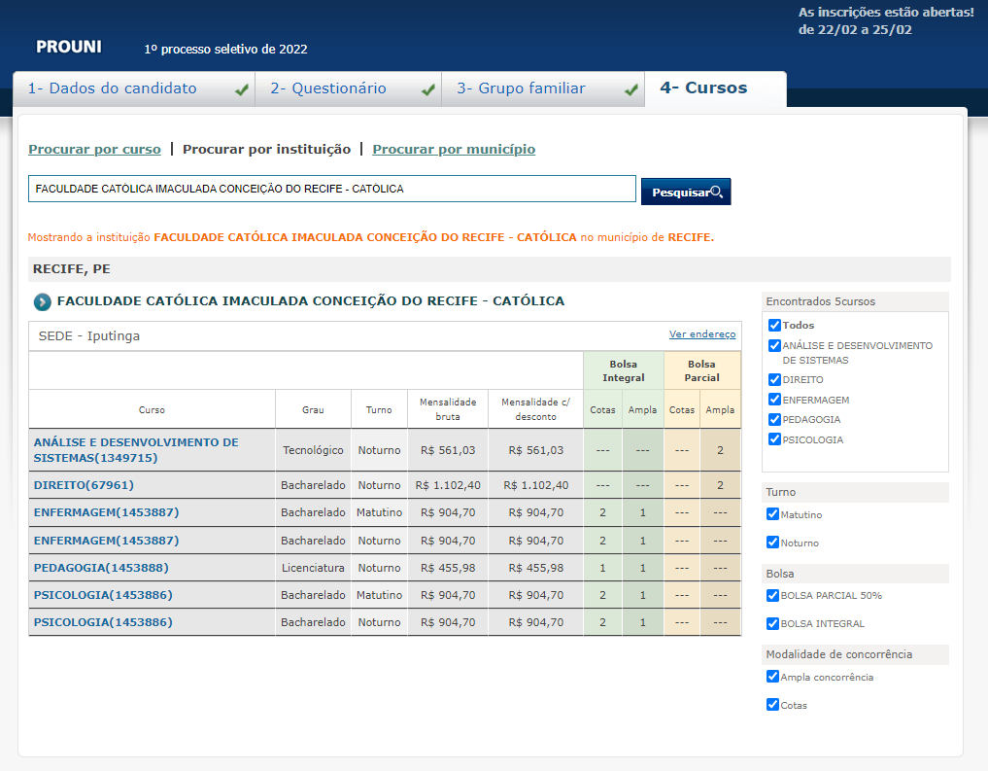Open ENFERMAGEM(1453887) Matutino course link
This screenshot has width=988, height=771.
pos(107,512)
